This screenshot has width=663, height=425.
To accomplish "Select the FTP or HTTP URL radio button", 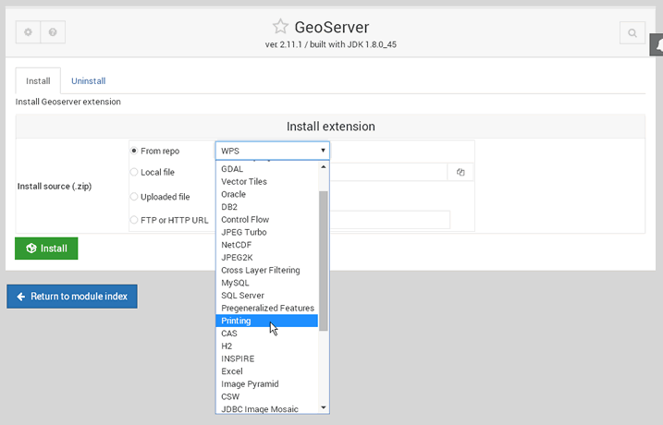I will pos(134,220).
